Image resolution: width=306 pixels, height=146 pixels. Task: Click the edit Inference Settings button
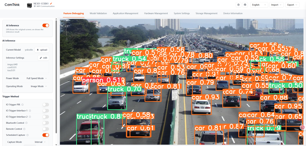tap(43, 58)
